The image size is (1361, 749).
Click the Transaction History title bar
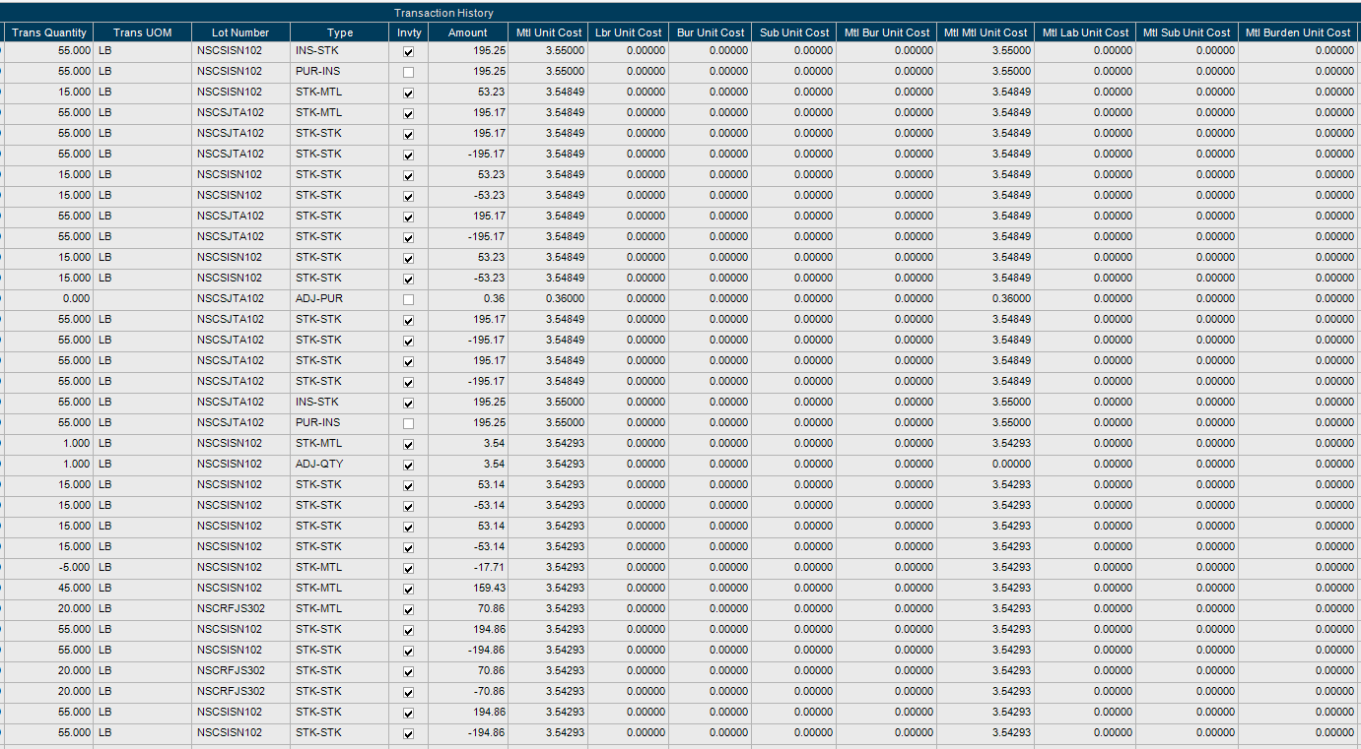pos(680,13)
